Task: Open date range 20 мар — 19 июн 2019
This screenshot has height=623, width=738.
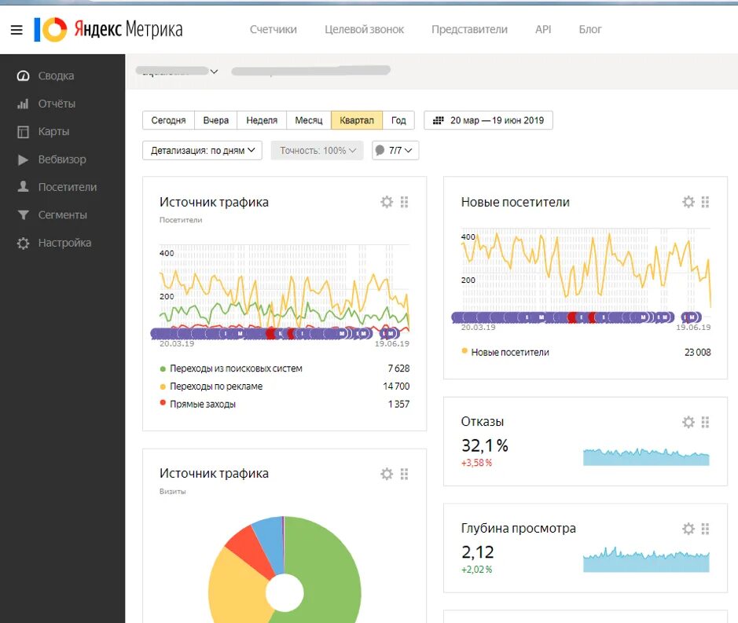Action: point(489,120)
